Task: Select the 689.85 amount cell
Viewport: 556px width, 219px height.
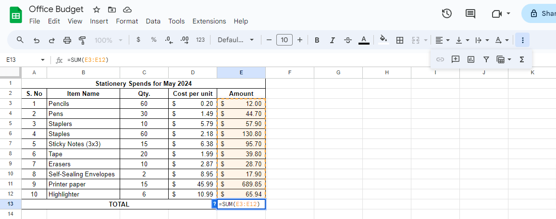Action: click(241, 184)
